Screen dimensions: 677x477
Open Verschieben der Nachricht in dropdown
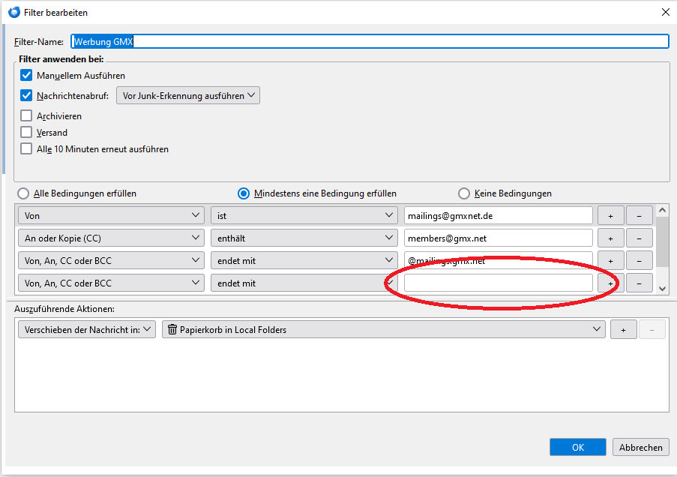[87, 329]
